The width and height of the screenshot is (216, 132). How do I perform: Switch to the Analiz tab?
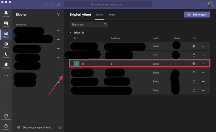[112, 14]
